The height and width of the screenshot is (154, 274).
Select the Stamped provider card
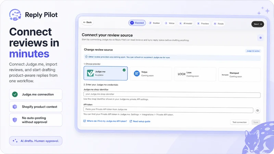tap(239, 75)
